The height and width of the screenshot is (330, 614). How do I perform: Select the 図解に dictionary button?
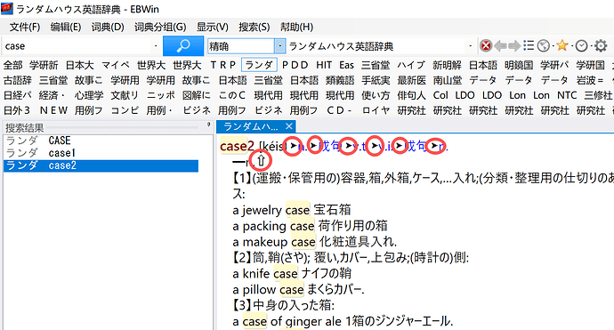coord(196,95)
